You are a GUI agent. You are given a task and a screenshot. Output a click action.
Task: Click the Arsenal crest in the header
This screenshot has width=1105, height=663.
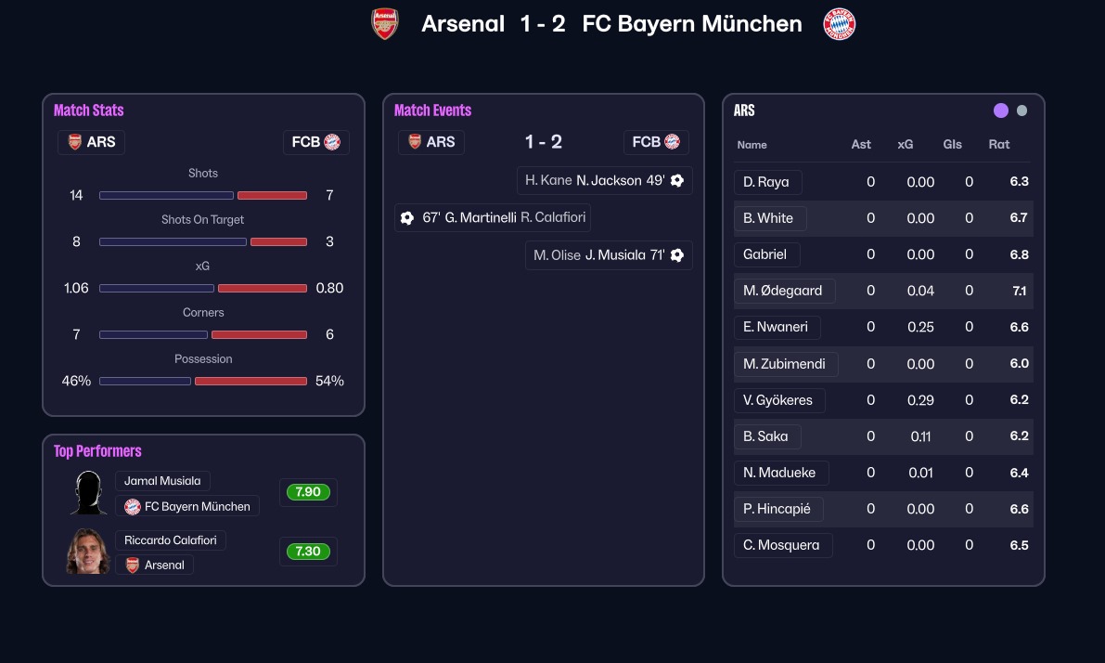pyautogui.click(x=385, y=24)
